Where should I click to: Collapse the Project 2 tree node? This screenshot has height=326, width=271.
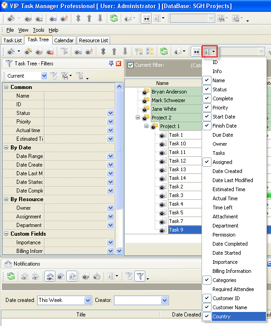point(138,118)
